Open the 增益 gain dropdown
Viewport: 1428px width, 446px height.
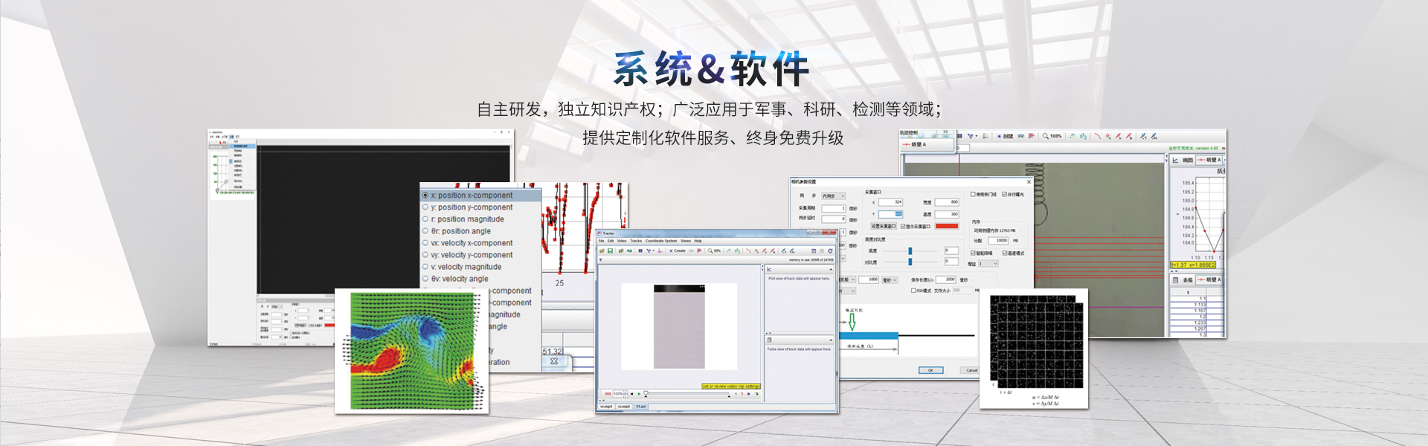pos(988,264)
